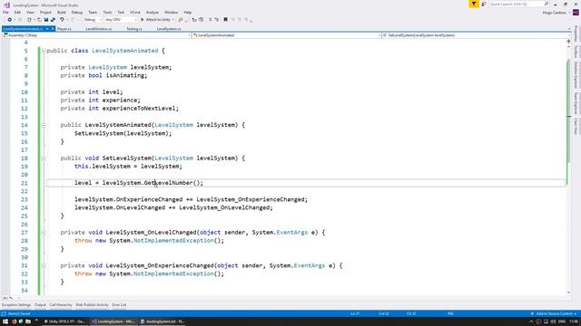The width and height of the screenshot is (581, 326).
Task: Open the Debug menu
Action: click(77, 12)
